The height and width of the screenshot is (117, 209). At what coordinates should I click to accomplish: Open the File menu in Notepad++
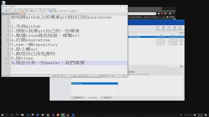3,9
